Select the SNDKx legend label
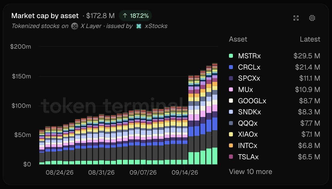This screenshot has height=189, width=332. point(250,112)
